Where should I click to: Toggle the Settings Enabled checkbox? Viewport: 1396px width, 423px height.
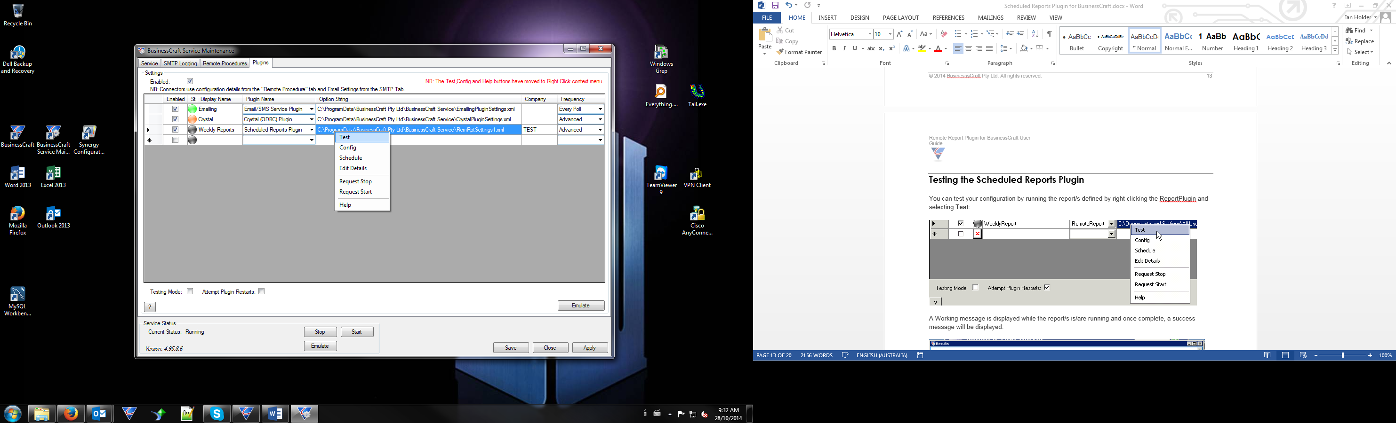click(190, 81)
